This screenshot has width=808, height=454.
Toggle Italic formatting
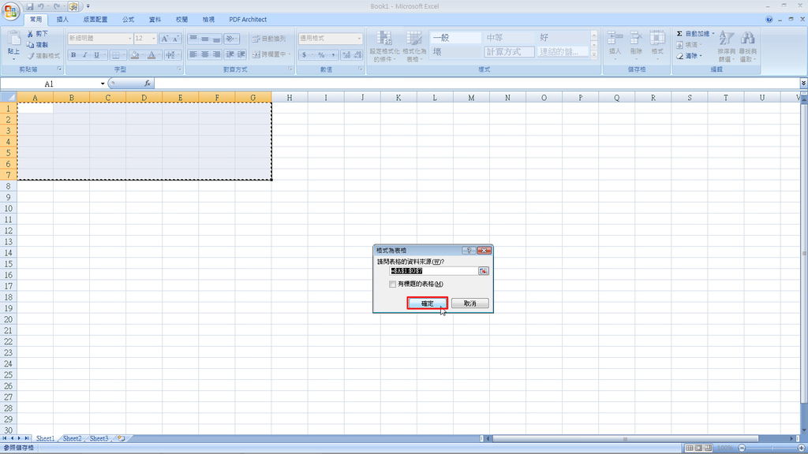point(84,55)
